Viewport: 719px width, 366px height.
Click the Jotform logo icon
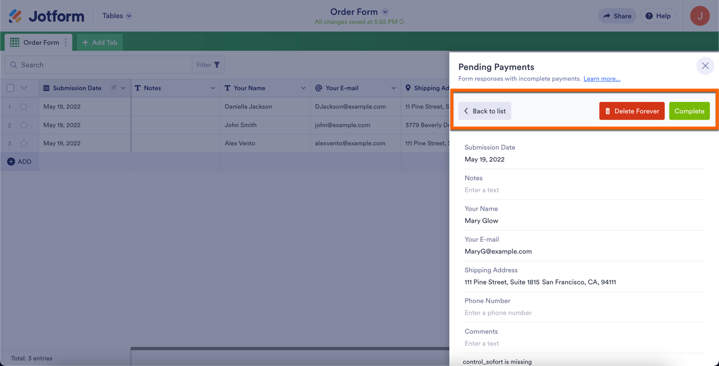pos(15,16)
